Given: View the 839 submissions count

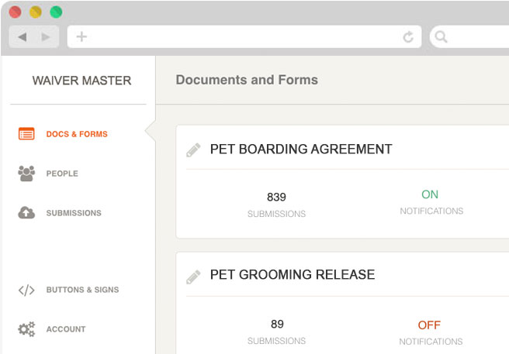Looking at the screenshot, I should (x=276, y=197).
